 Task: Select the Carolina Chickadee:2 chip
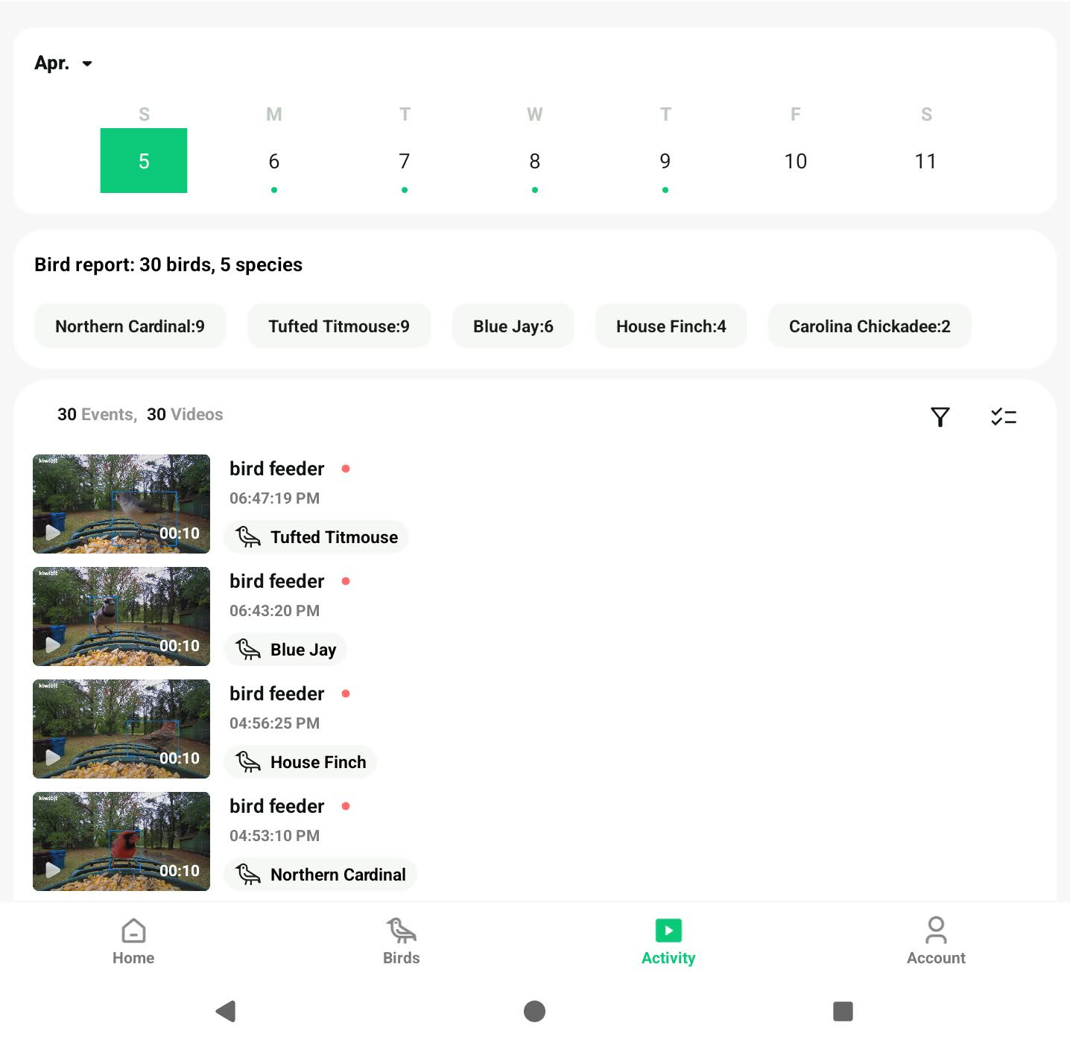(869, 326)
